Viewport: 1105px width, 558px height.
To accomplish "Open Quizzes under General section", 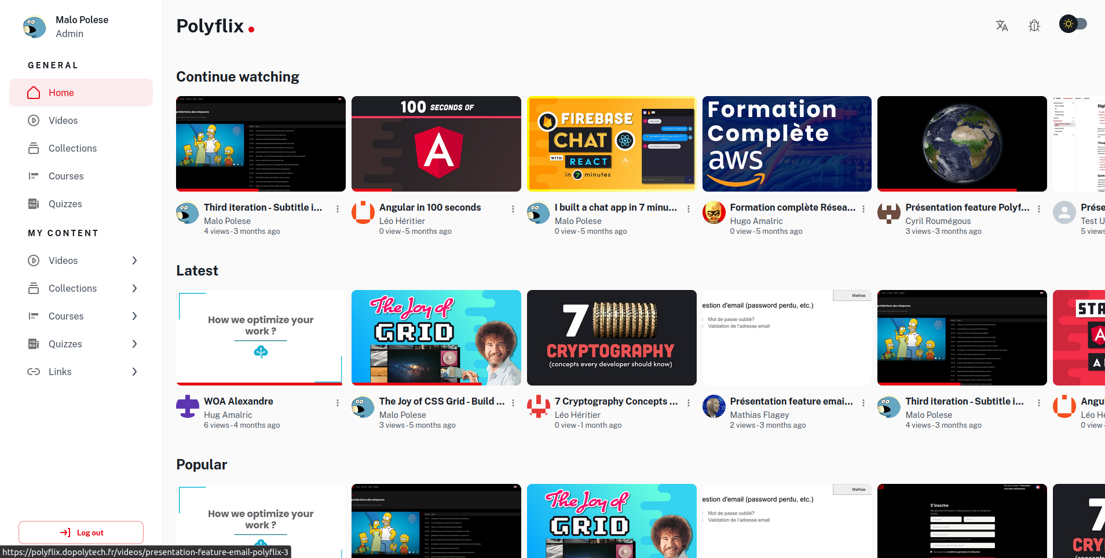I will [x=65, y=204].
